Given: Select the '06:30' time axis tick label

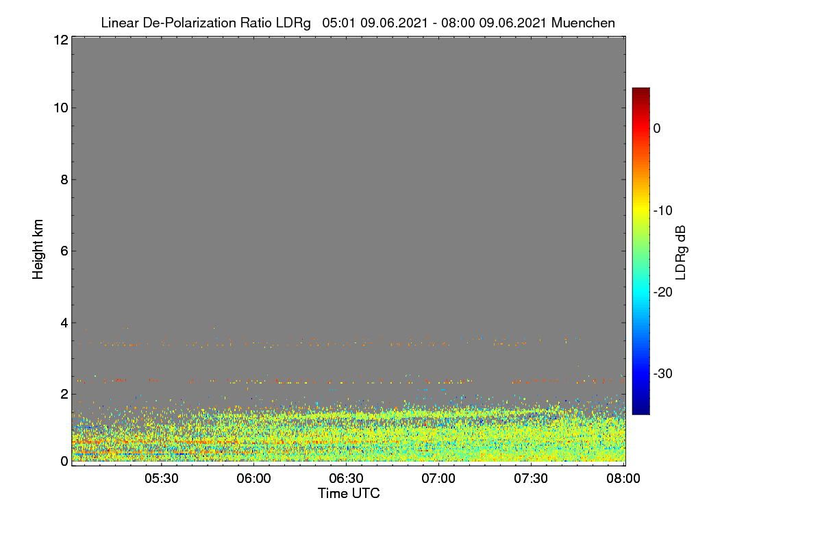Looking at the screenshot, I should [346, 479].
